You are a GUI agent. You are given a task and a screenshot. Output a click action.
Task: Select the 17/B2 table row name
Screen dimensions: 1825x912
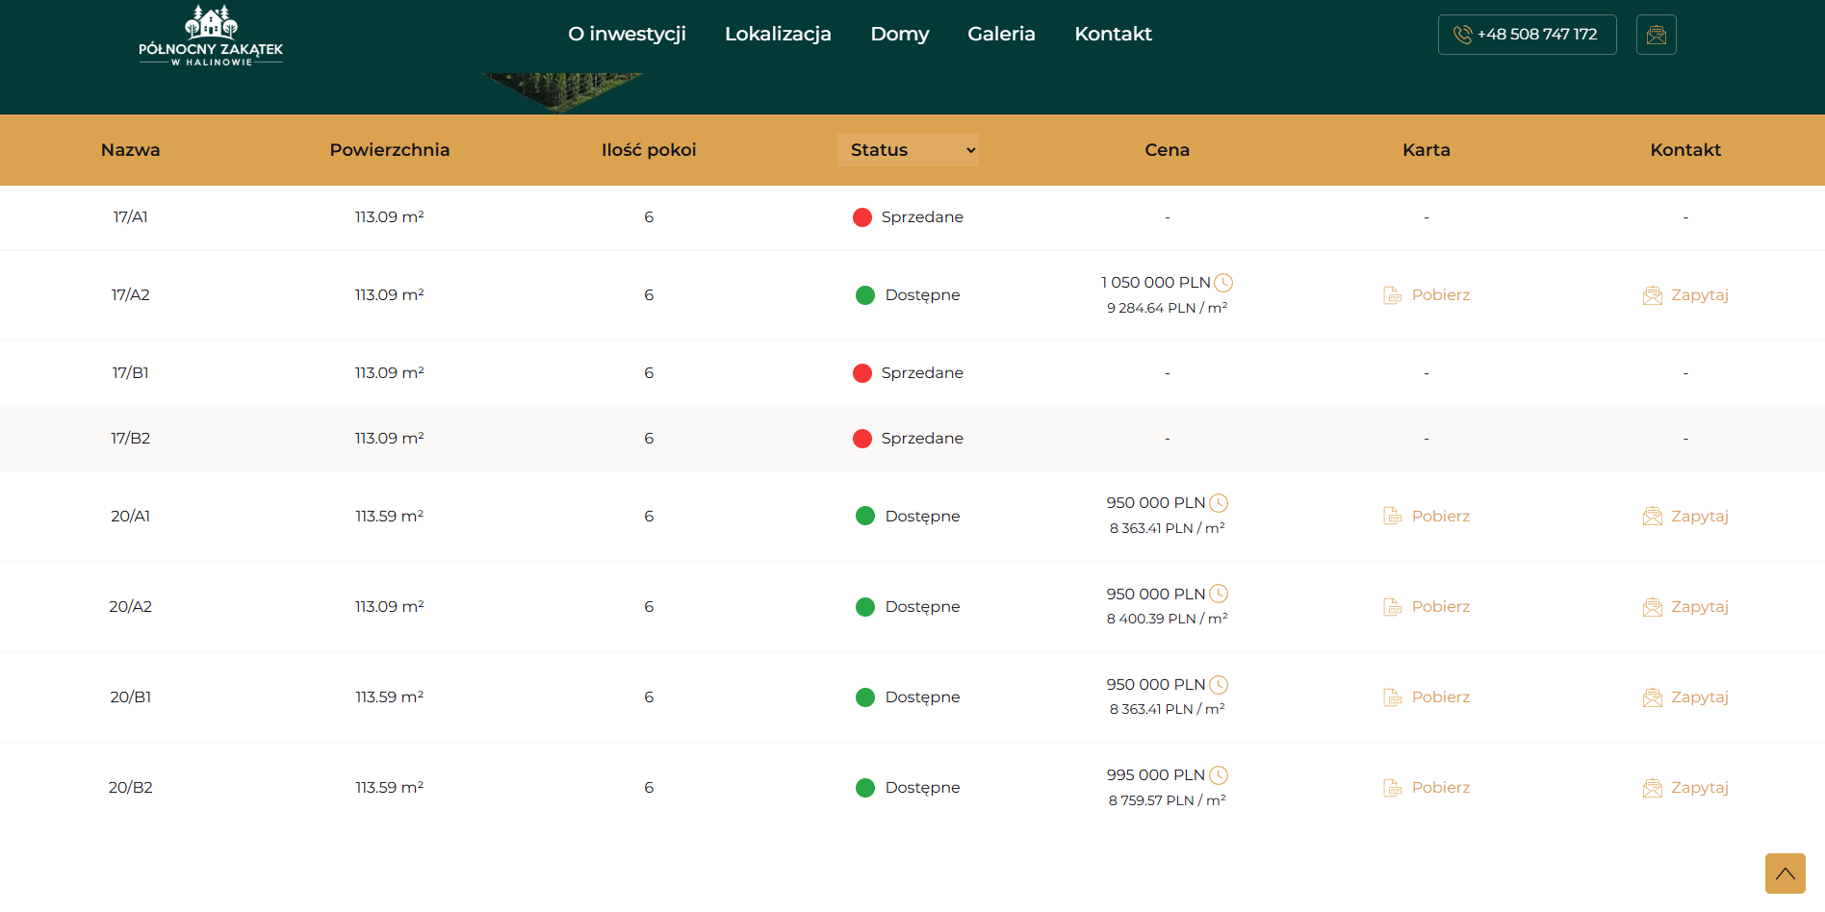point(131,439)
